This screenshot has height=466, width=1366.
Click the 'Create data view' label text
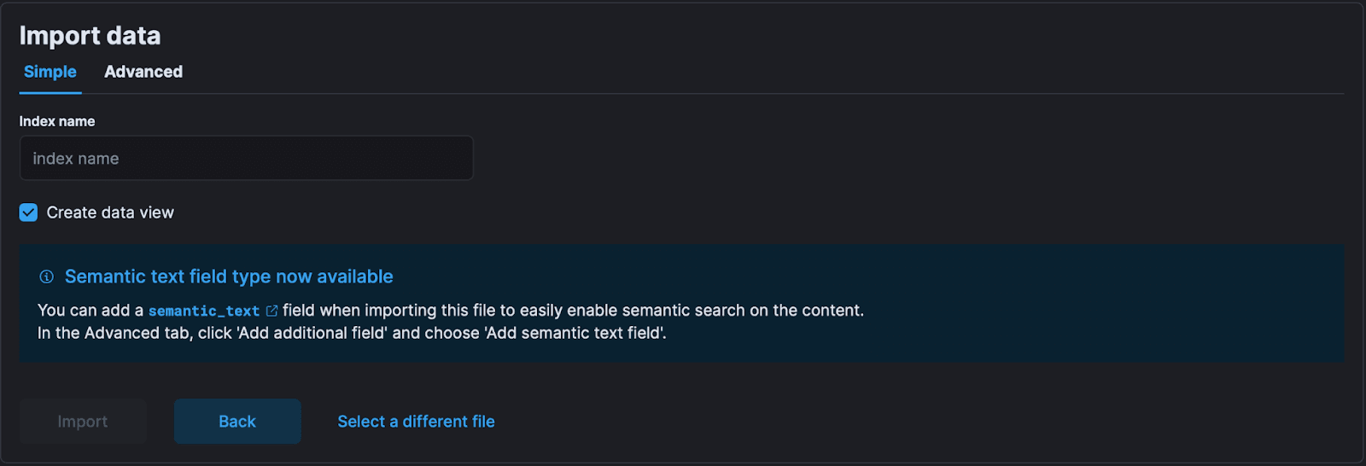(110, 213)
